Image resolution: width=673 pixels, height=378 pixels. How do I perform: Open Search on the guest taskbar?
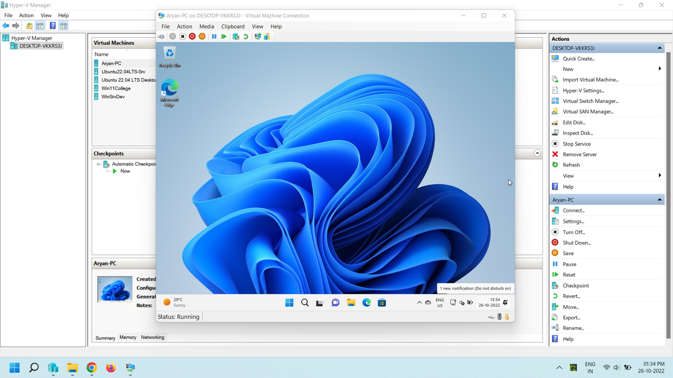point(305,302)
